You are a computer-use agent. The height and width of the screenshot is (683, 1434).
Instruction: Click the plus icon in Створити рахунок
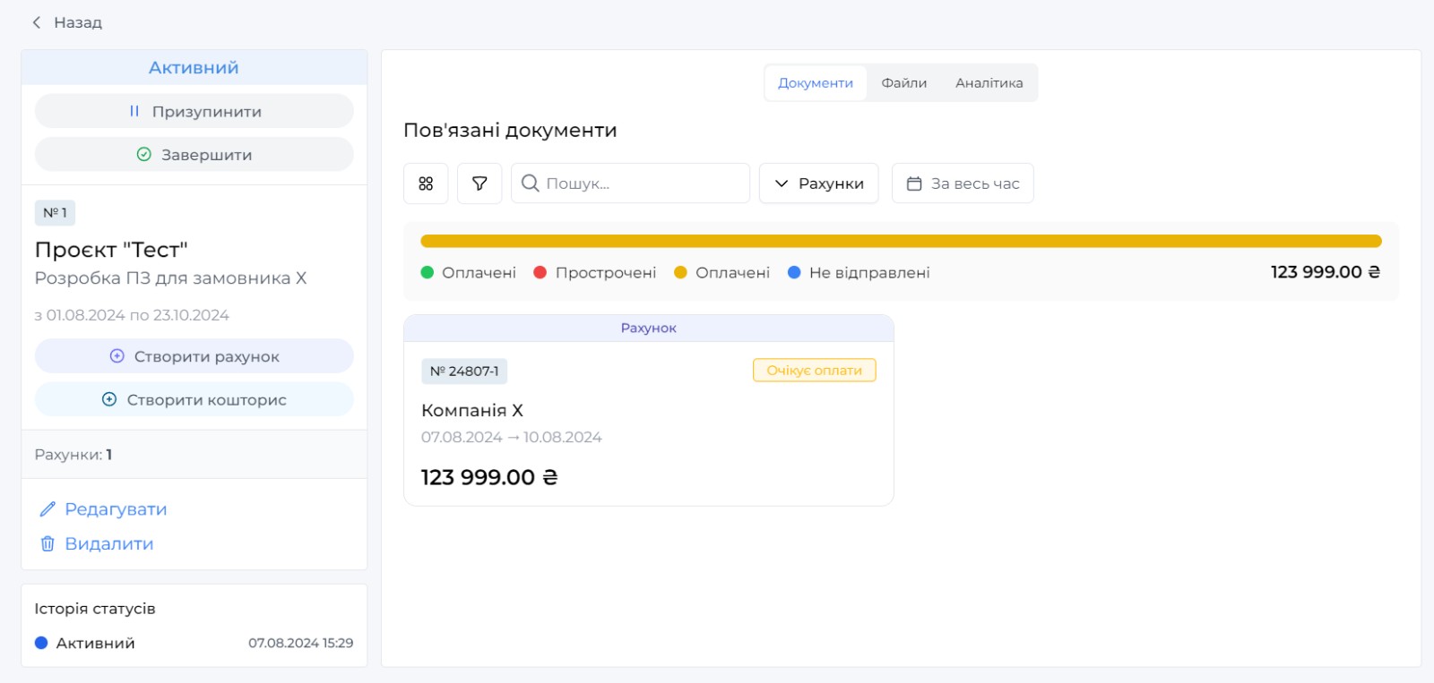(117, 356)
